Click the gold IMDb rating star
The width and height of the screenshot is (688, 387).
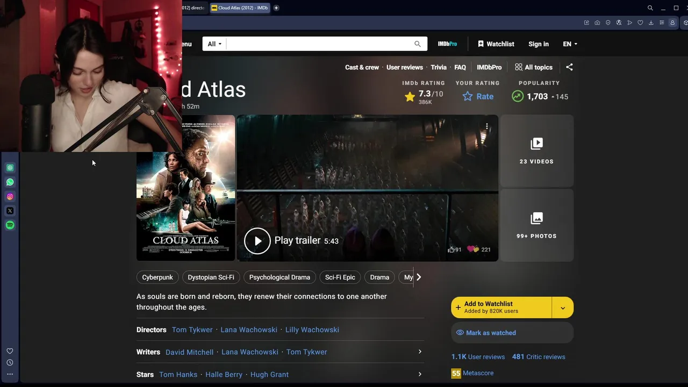pos(410,97)
